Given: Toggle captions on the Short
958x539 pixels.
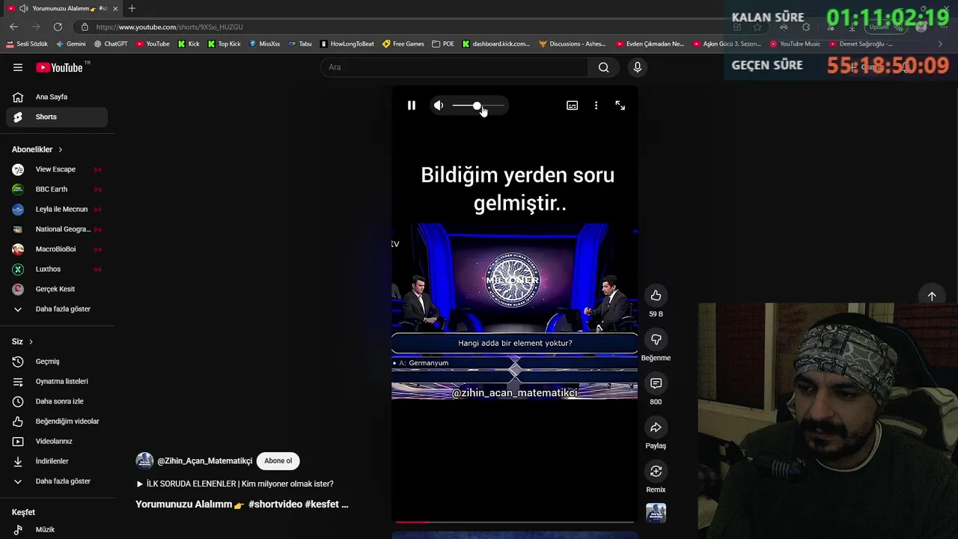Looking at the screenshot, I should (572, 106).
